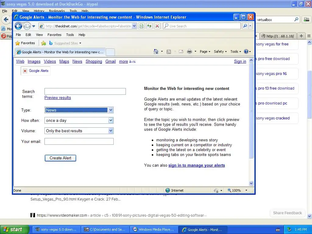Open the IE Help menu
Viewport: 312px width, 234px height.
[82, 35]
